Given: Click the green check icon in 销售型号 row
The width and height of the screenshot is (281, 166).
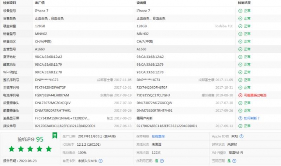Looking at the screenshot, I should (240, 34).
